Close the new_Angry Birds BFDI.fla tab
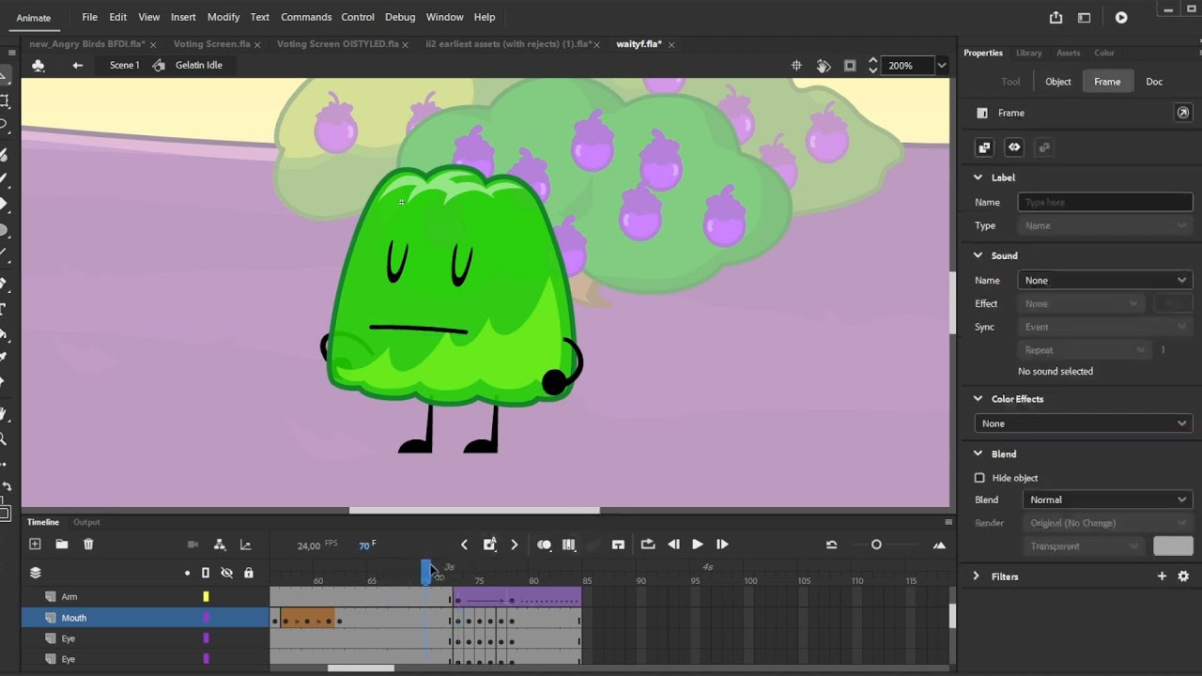The height and width of the screenshot is (676, 1202). tap(153, 44)
